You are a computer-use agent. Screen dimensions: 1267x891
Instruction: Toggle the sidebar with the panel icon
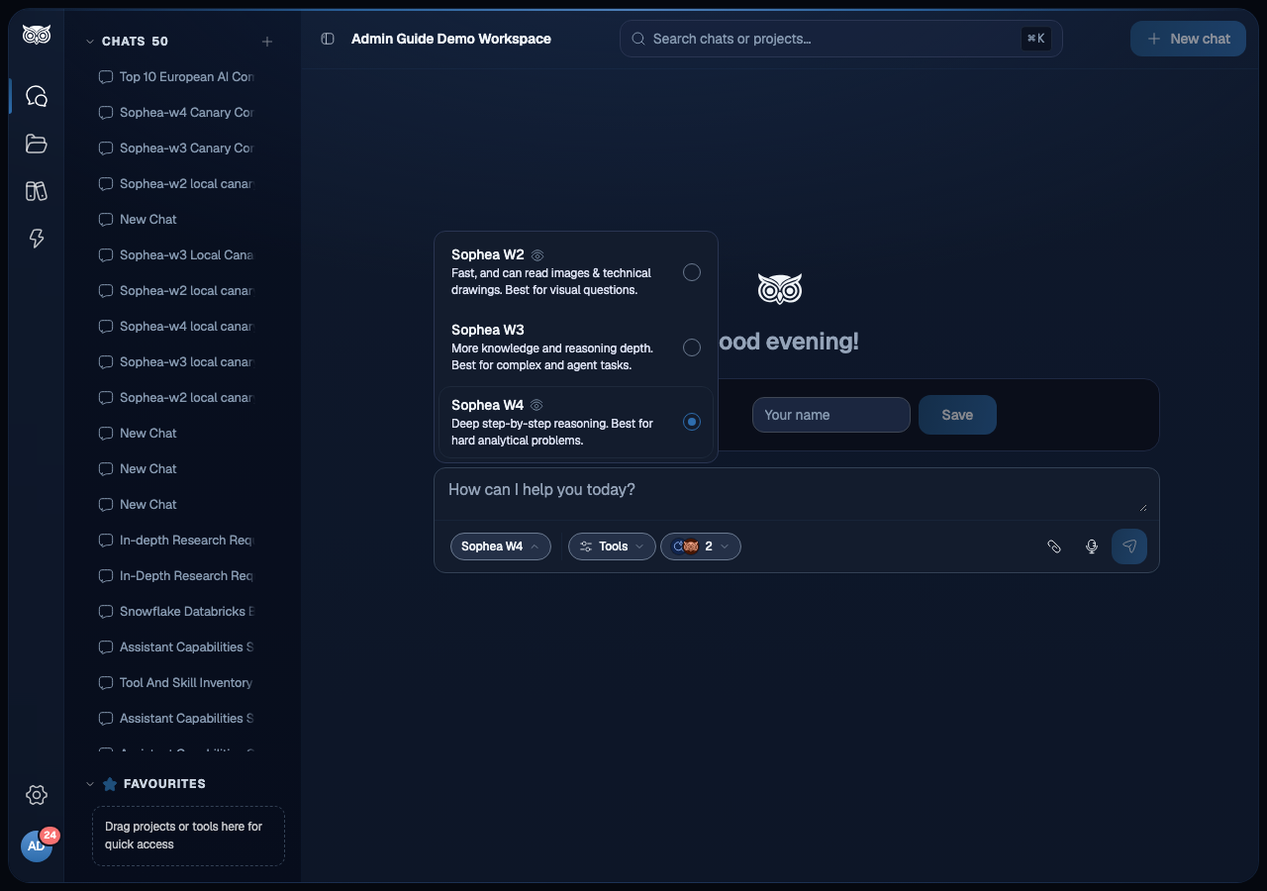pyautogui.click(x=328, y=39)
